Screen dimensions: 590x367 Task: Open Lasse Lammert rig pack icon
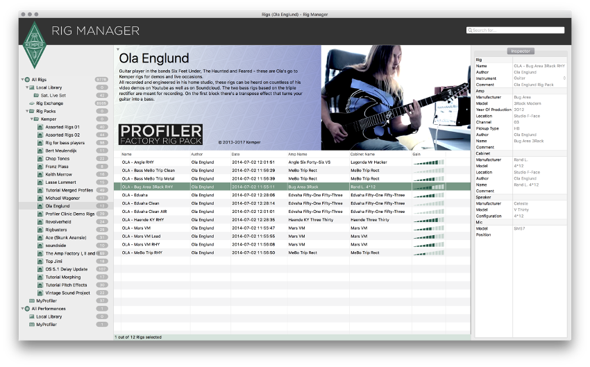(x=40, y=182)
